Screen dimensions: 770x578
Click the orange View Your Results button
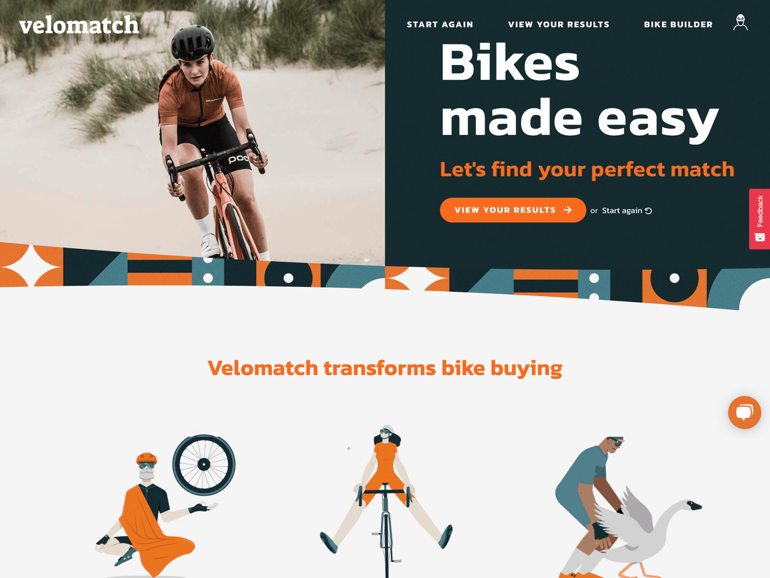513,210
